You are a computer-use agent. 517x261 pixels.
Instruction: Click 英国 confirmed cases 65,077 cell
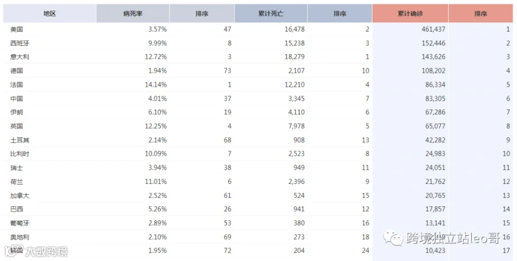pyautogui.click(x=435, y=126)
